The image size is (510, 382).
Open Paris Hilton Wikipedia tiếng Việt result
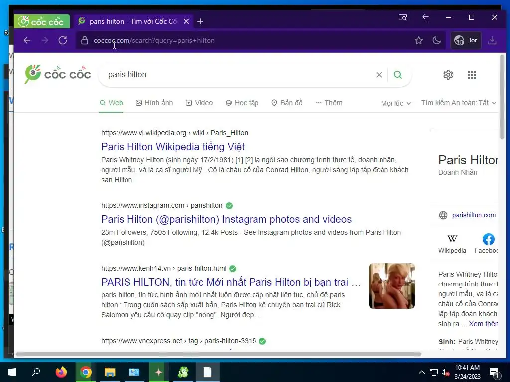pos(173,147)
